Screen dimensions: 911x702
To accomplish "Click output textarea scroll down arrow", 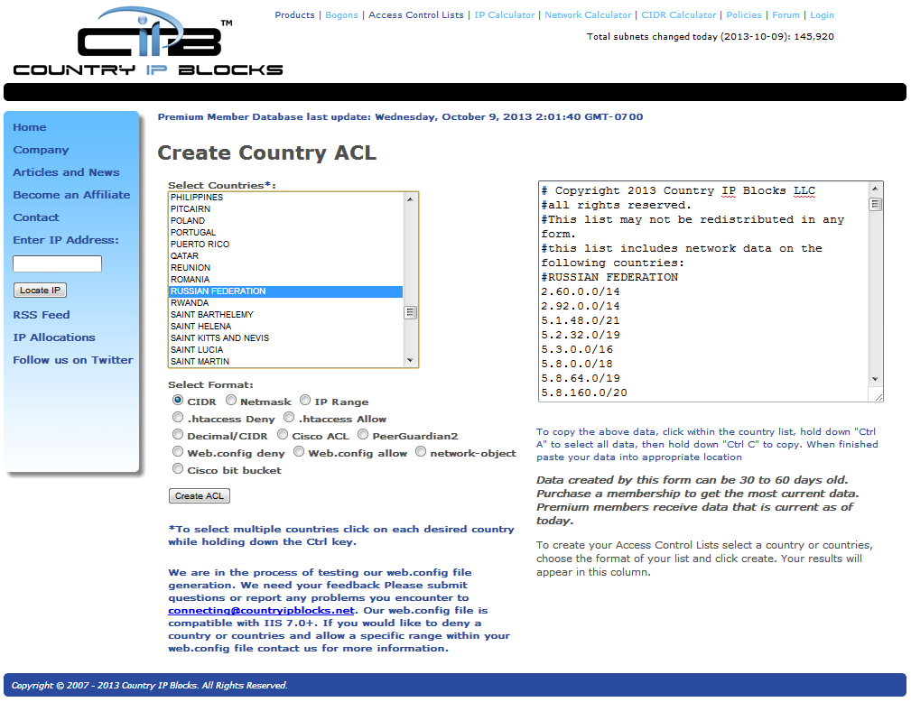I will click(x=876, y=379).
